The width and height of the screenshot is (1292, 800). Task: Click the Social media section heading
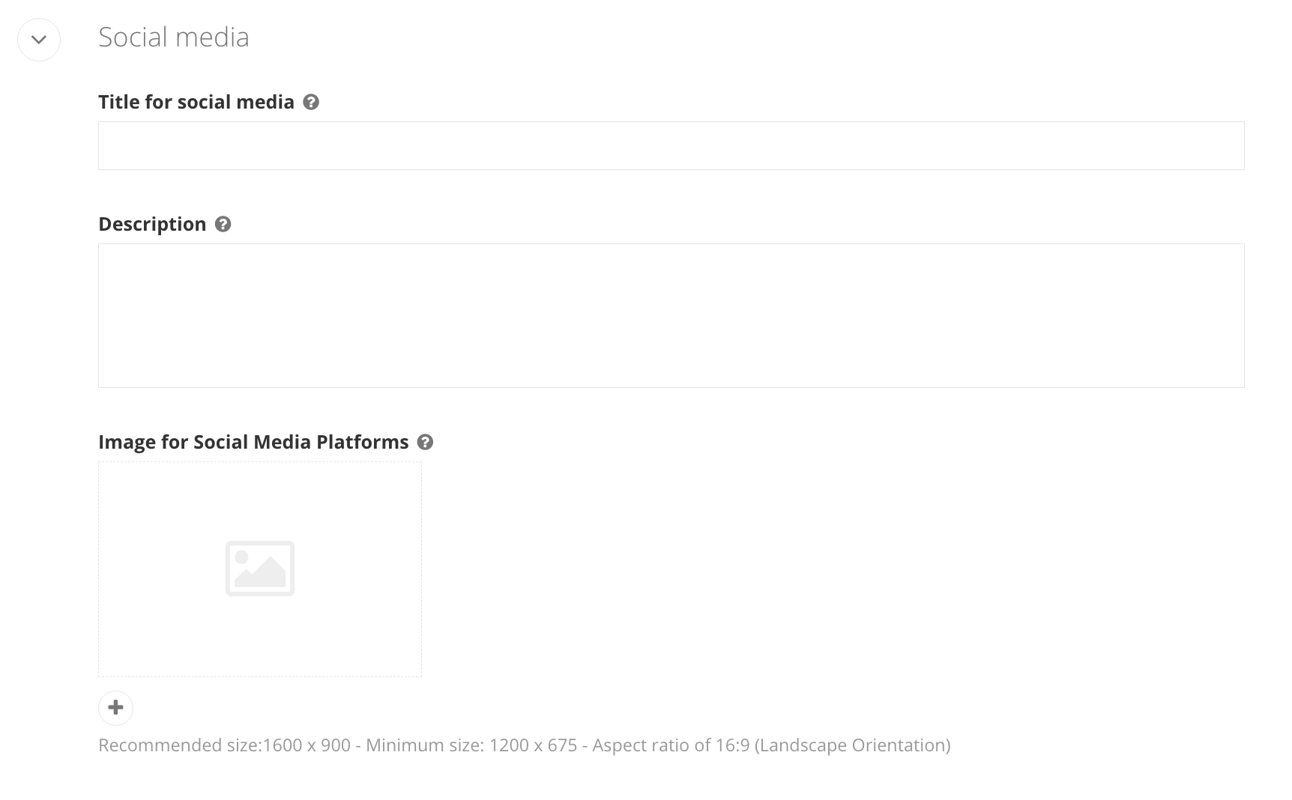coord(173,37)
